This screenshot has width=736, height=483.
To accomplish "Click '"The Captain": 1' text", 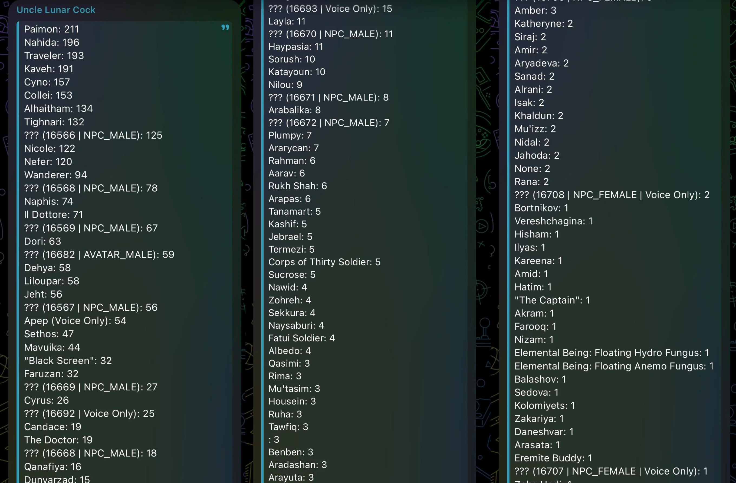I will click(552, 300).
